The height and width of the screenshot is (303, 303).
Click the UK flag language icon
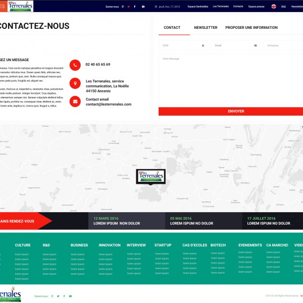tap(274, 7)
